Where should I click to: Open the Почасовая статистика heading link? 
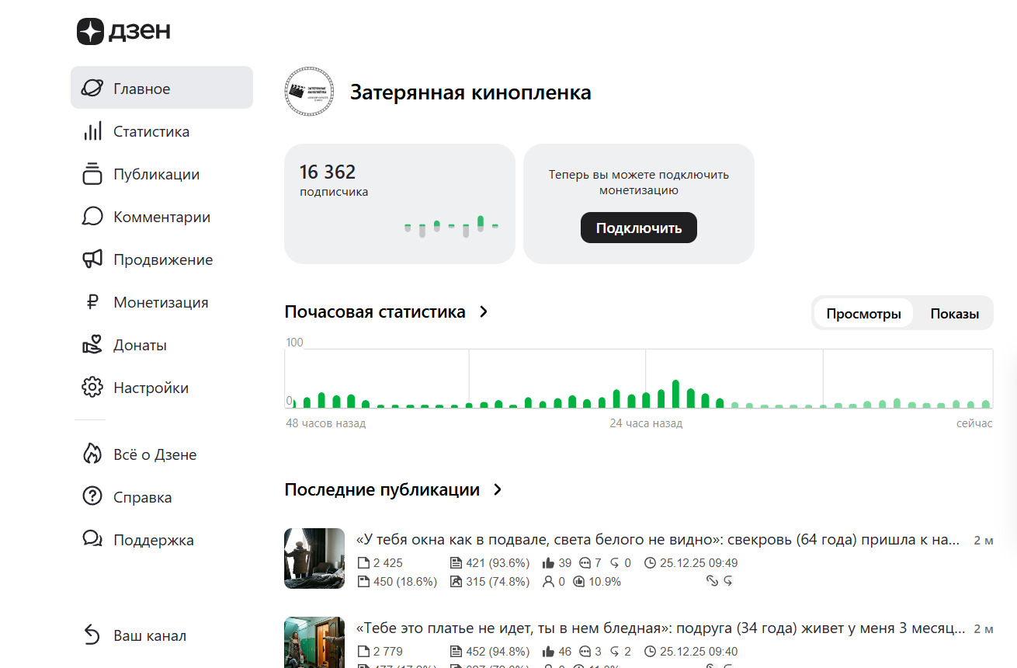click(375, 312)
